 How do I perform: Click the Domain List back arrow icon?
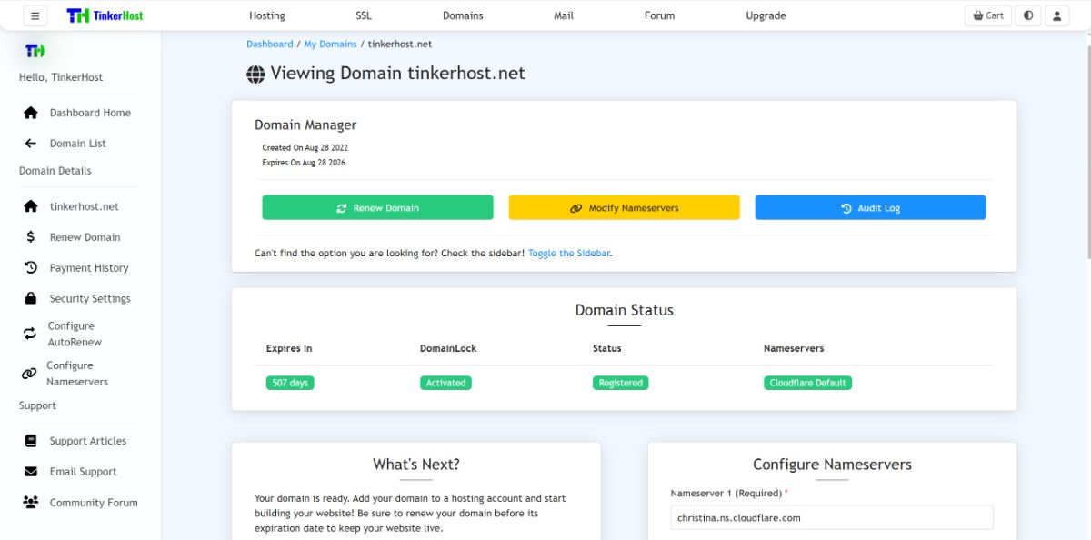[x=31, y=144]
